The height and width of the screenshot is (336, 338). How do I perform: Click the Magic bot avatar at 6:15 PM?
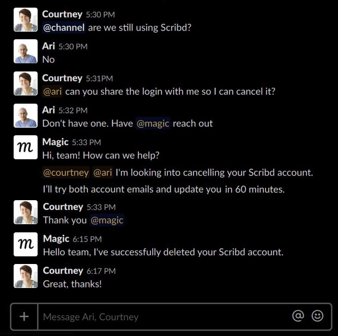click(x=26, y=244)
